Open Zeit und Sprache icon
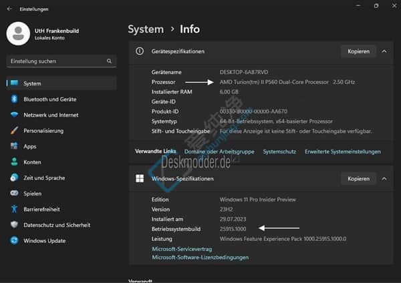 [x=13, y=178]
